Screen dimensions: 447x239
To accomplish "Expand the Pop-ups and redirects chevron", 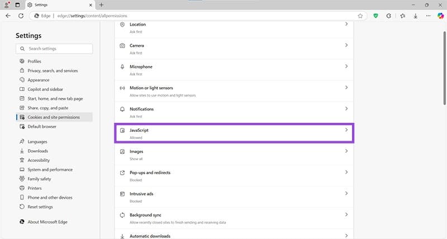I will point(346,173).
